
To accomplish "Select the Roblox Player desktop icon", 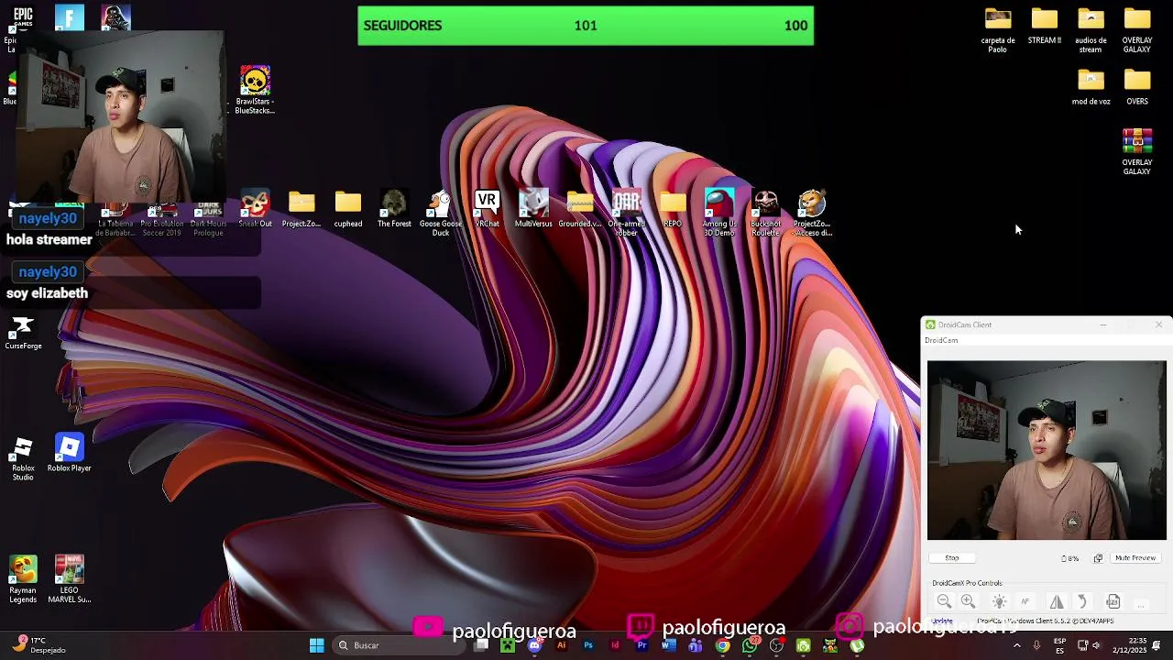I will click(69, 454).
